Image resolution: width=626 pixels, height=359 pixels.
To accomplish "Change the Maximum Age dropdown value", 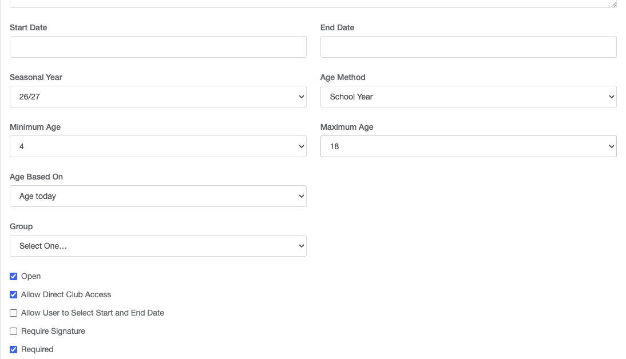I will [x=468, y=146].
